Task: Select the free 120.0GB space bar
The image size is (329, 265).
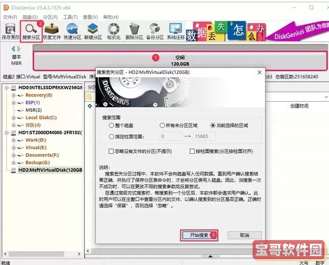Action: click(x=180, y=60)
